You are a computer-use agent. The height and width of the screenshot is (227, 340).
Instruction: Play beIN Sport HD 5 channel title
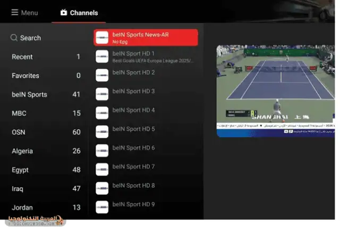(133, 129)
